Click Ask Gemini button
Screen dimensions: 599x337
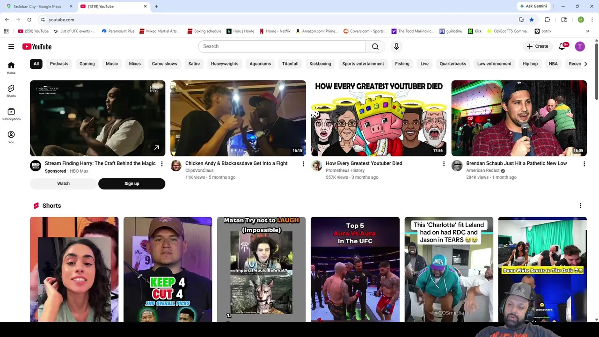coord(533,6)
